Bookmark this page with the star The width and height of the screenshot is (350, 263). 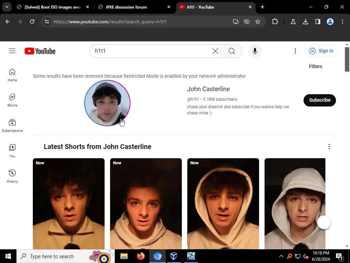258,22
